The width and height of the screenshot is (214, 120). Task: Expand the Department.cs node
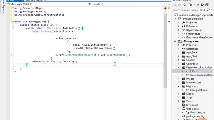tap(178, 30)
